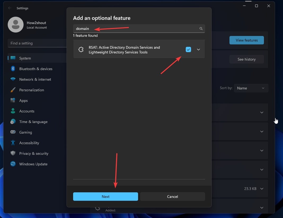Click the Time & language globe clock icon
Image resolution: width=283 pixels, height=218 pixels.
(x=13, y=121)
